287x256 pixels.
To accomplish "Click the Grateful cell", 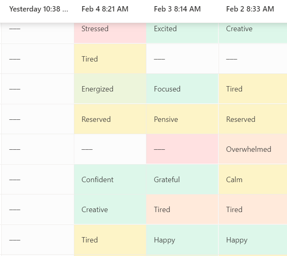I will point(182,179).
